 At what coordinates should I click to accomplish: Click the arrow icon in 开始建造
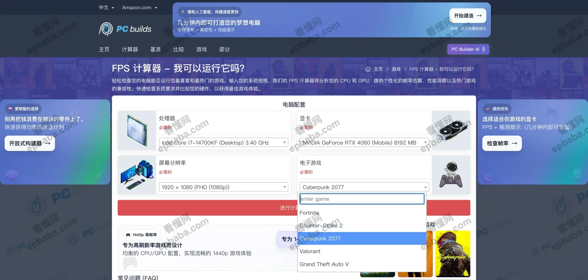(479, 16)
